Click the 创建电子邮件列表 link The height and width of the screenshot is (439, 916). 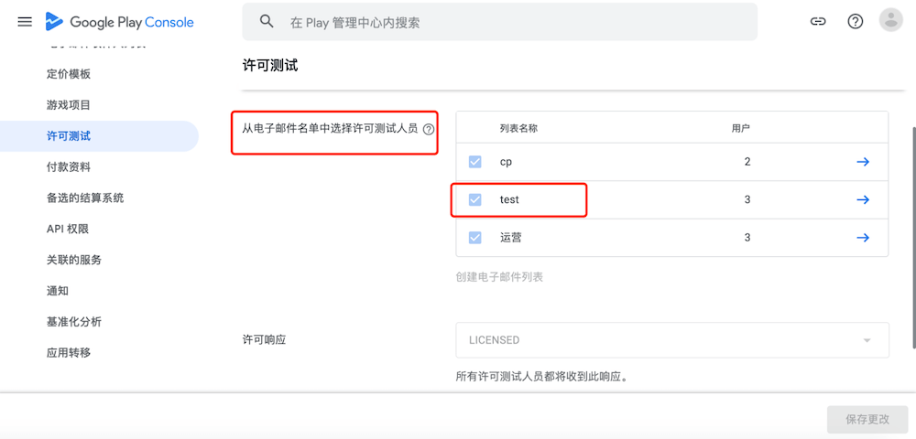tap(499, 277)
